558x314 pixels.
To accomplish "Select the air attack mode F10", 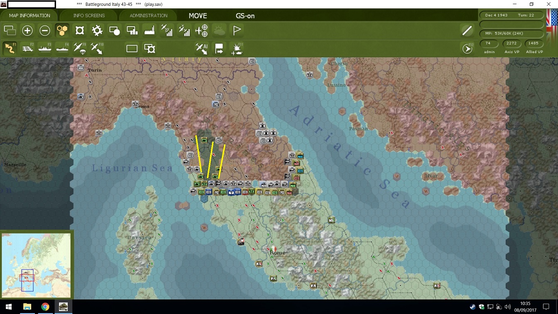I will click(97, 48).
